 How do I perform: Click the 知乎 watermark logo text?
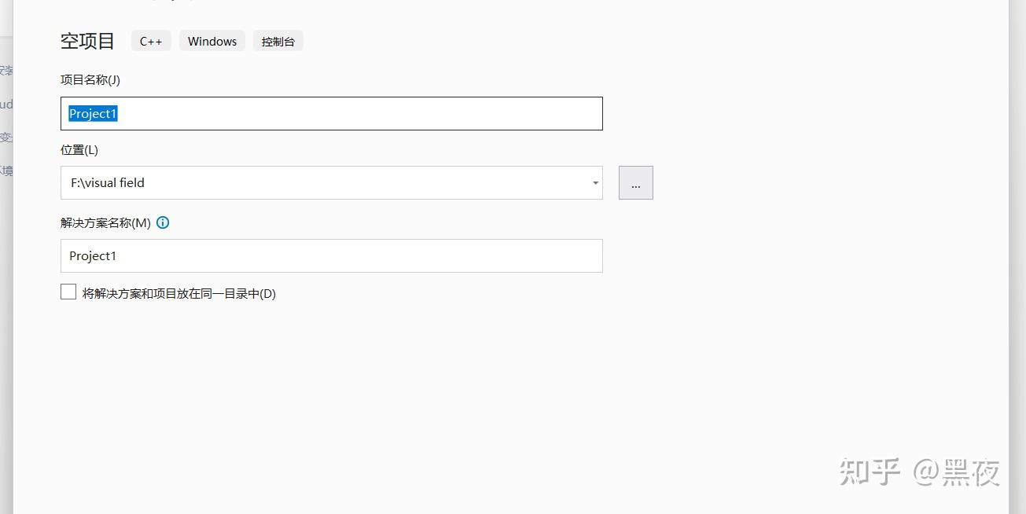(x=870, y=472)
